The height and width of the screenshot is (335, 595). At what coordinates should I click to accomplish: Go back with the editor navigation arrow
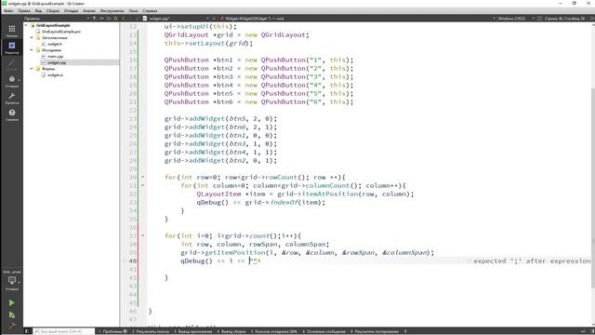(x=124, y=19)
